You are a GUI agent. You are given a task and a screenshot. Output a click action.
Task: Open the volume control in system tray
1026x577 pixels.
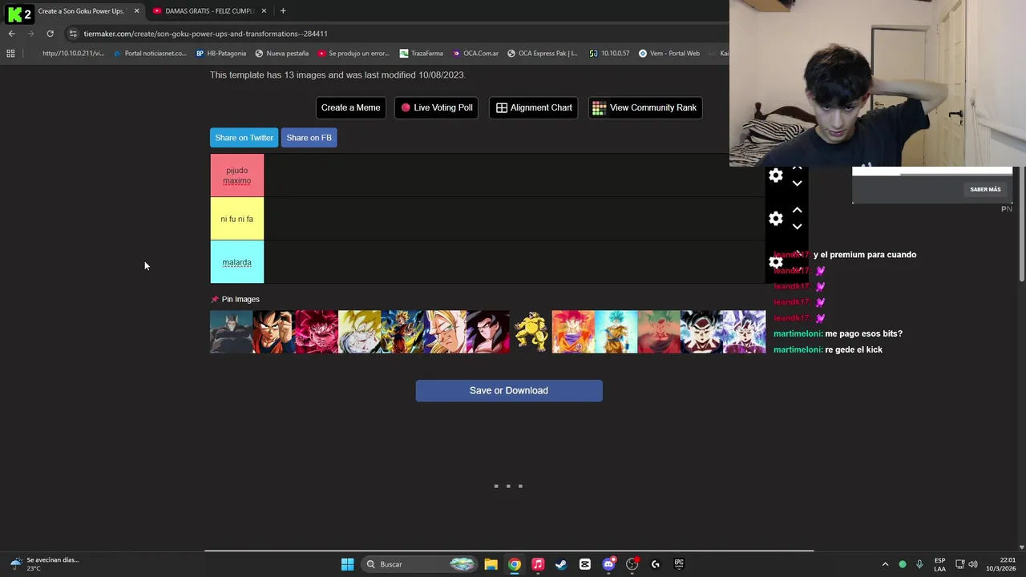coord(973,564)
